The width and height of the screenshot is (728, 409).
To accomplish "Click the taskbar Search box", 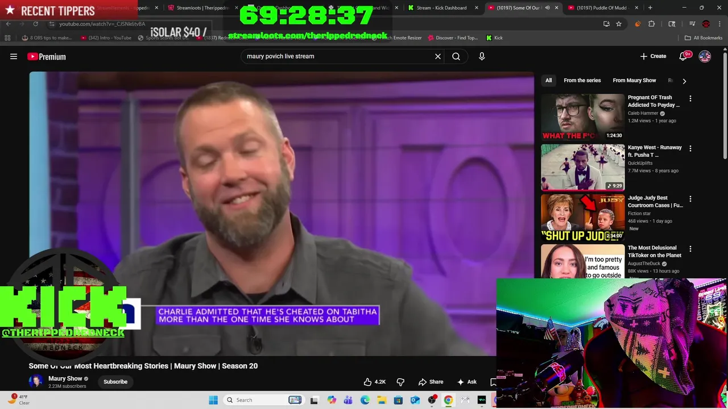I will 264,400.
